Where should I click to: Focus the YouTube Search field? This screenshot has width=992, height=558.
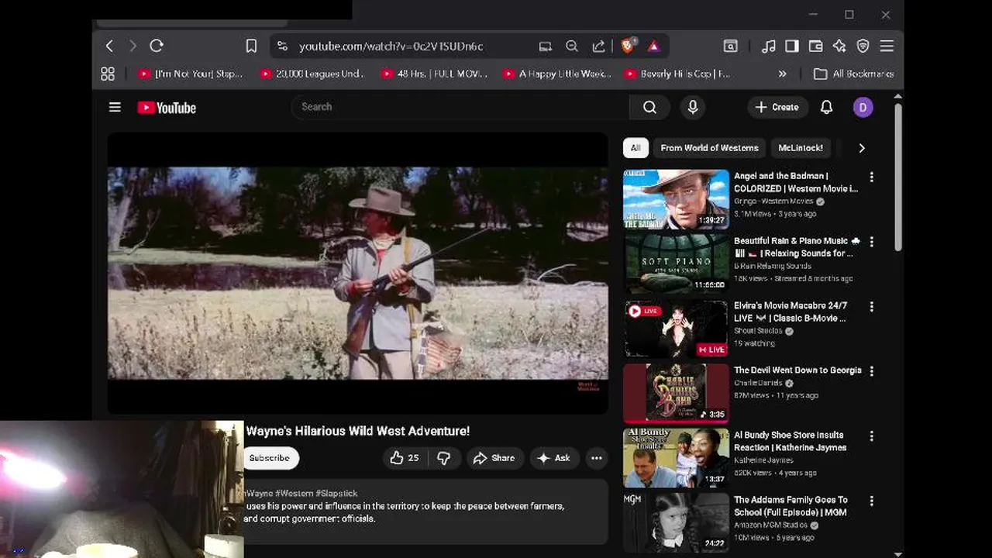[460, 107]
